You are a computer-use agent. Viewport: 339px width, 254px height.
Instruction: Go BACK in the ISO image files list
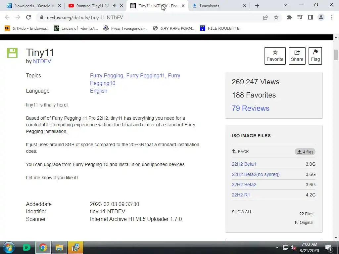(x=240, y=151)
